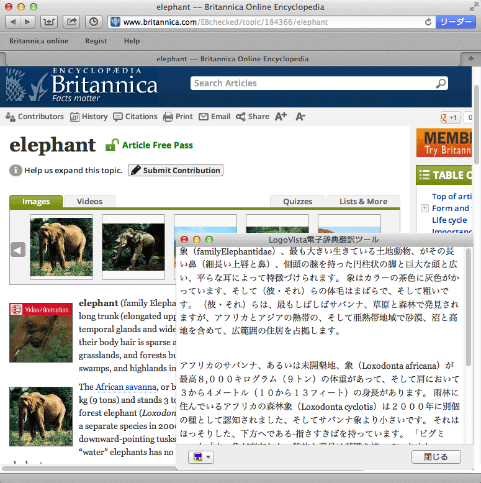Click the Safari share toolbar icon

pos(71,22)
